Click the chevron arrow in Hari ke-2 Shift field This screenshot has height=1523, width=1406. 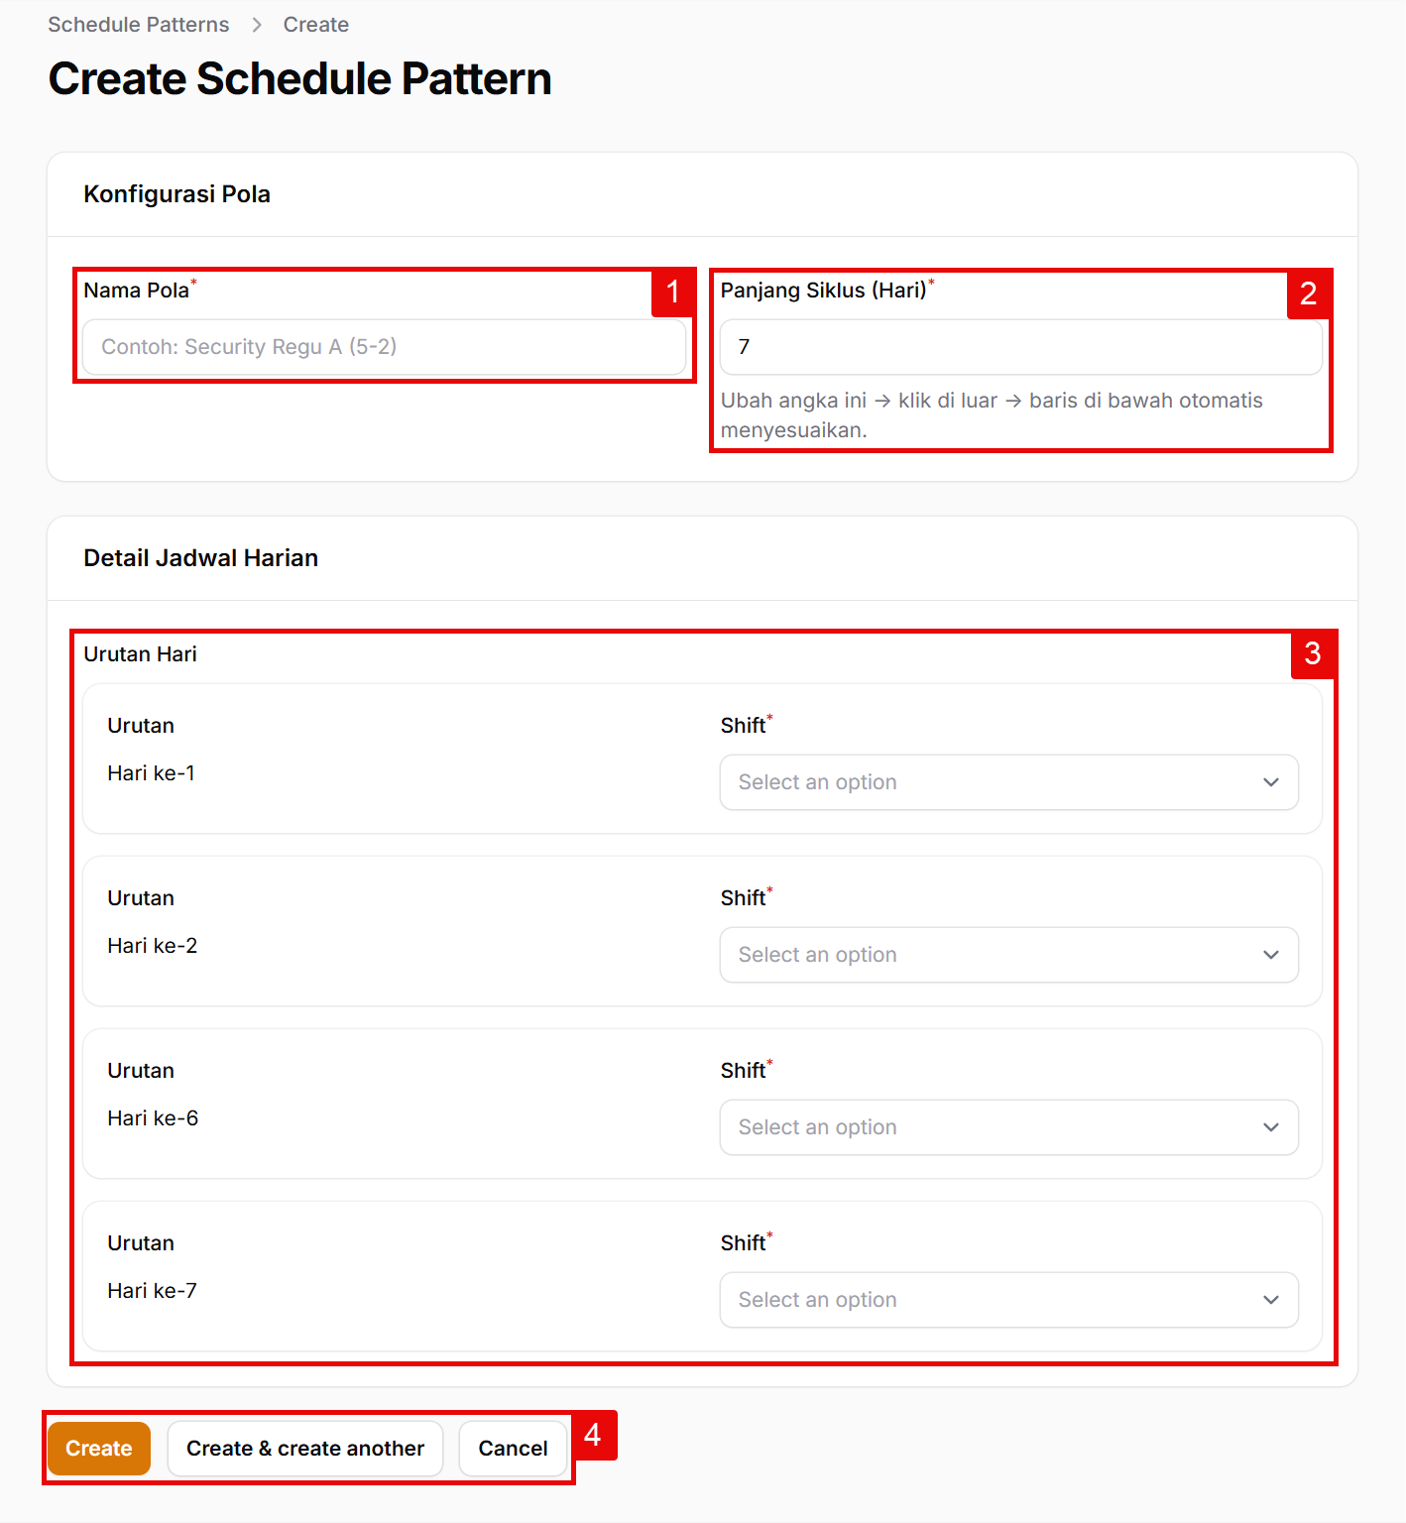click(1270, 955)
